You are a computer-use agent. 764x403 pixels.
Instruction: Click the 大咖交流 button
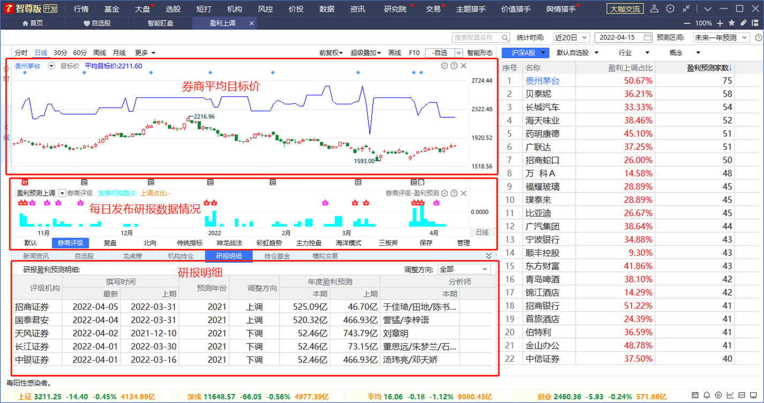click(625, 9)
